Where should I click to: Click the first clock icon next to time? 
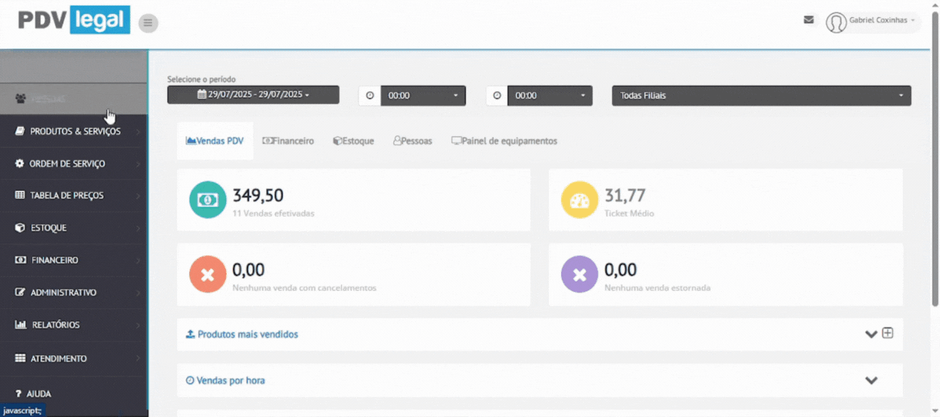[370, 96]
